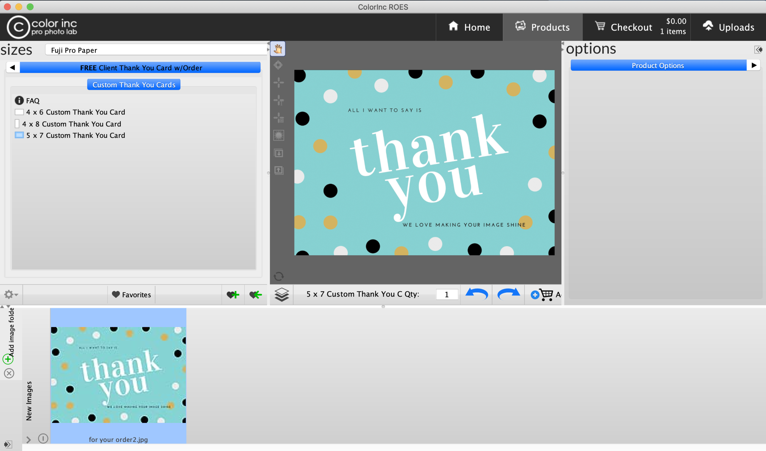
Task: Open the add-to-favorites heart icon
Action: 233,294
